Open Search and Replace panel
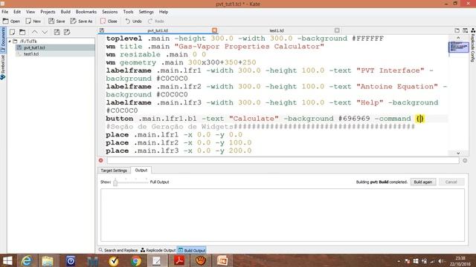Image resolution: width=476 pixels, height=267 pixels. 118,251
